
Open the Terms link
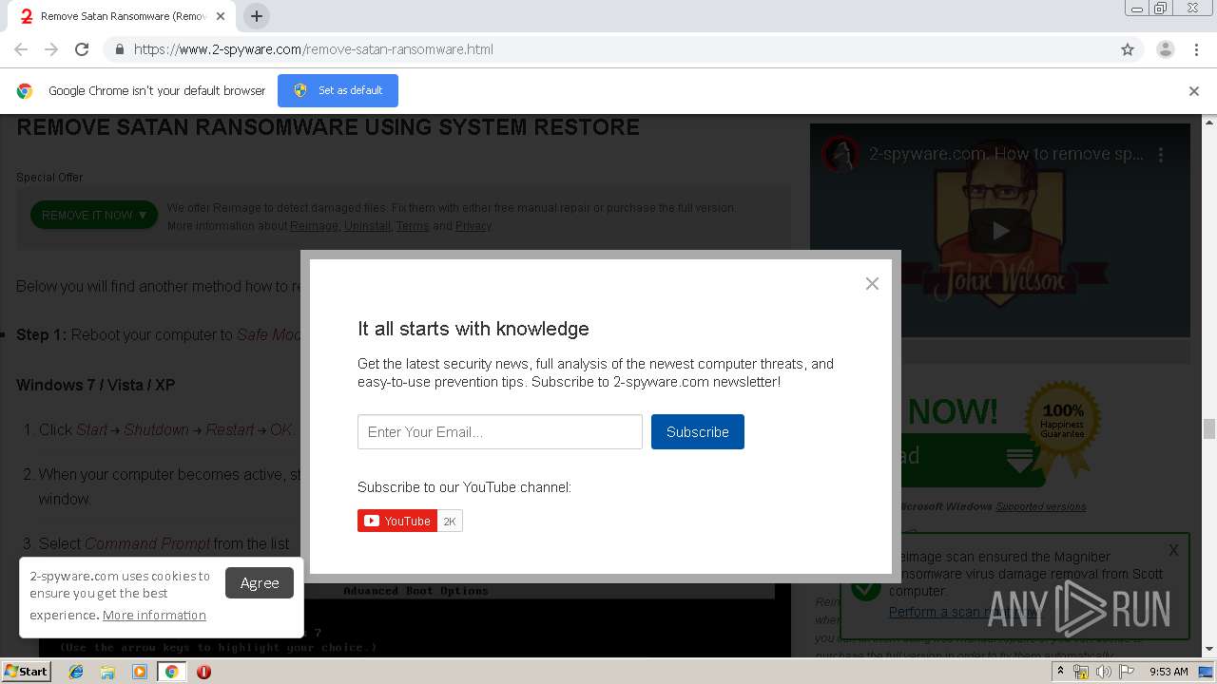[413, 226]
